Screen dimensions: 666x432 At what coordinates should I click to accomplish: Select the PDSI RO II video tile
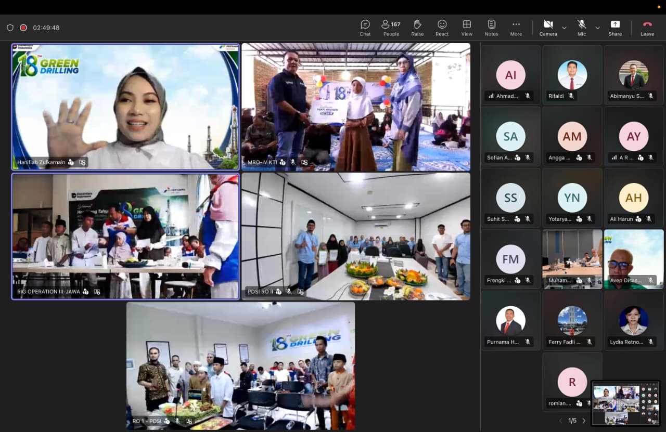point(356,237)
